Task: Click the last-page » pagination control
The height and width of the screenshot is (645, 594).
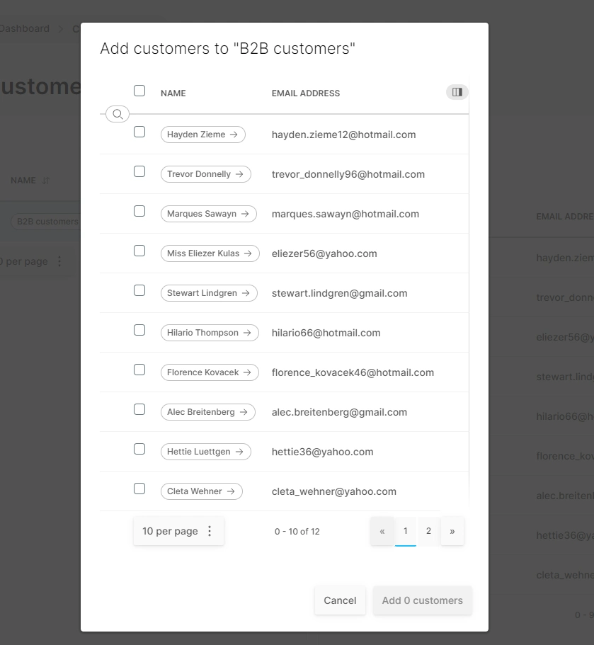Action: click(452, 531)
